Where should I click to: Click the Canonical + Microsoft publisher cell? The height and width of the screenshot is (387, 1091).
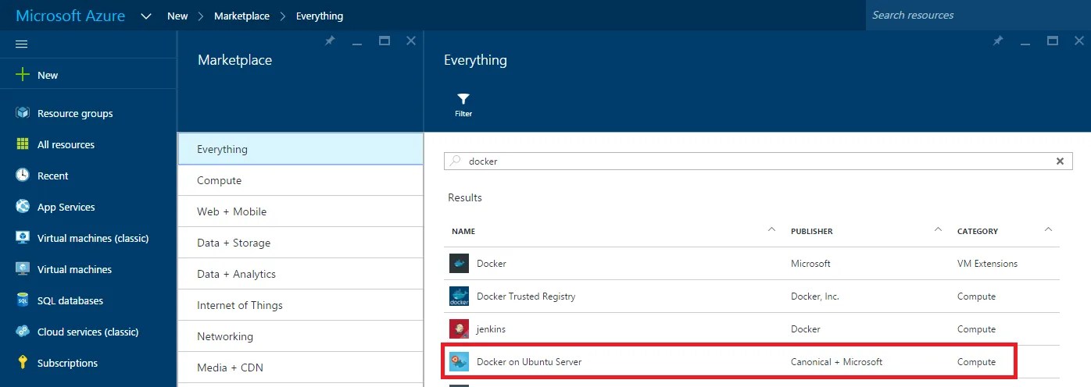tap(836, 362)
